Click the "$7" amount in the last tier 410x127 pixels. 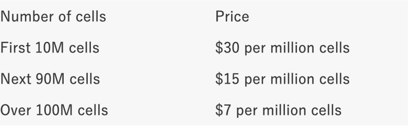223,110
